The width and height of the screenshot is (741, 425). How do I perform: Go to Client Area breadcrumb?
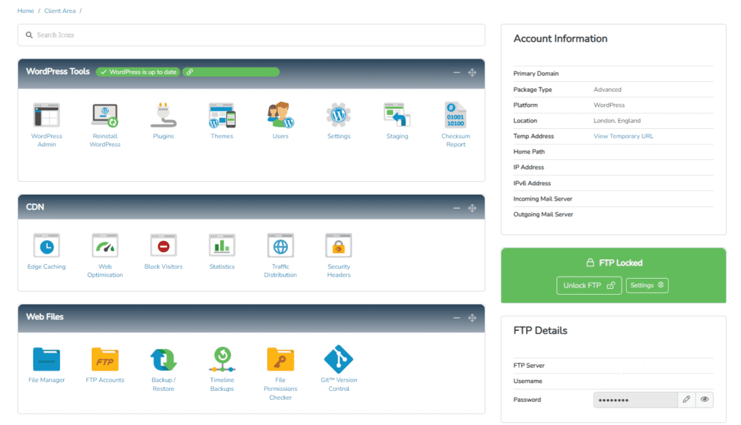coord(60,11)
